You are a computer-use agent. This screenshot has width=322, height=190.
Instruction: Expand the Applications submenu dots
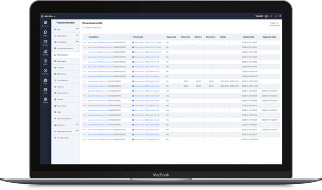pos(77,35)
